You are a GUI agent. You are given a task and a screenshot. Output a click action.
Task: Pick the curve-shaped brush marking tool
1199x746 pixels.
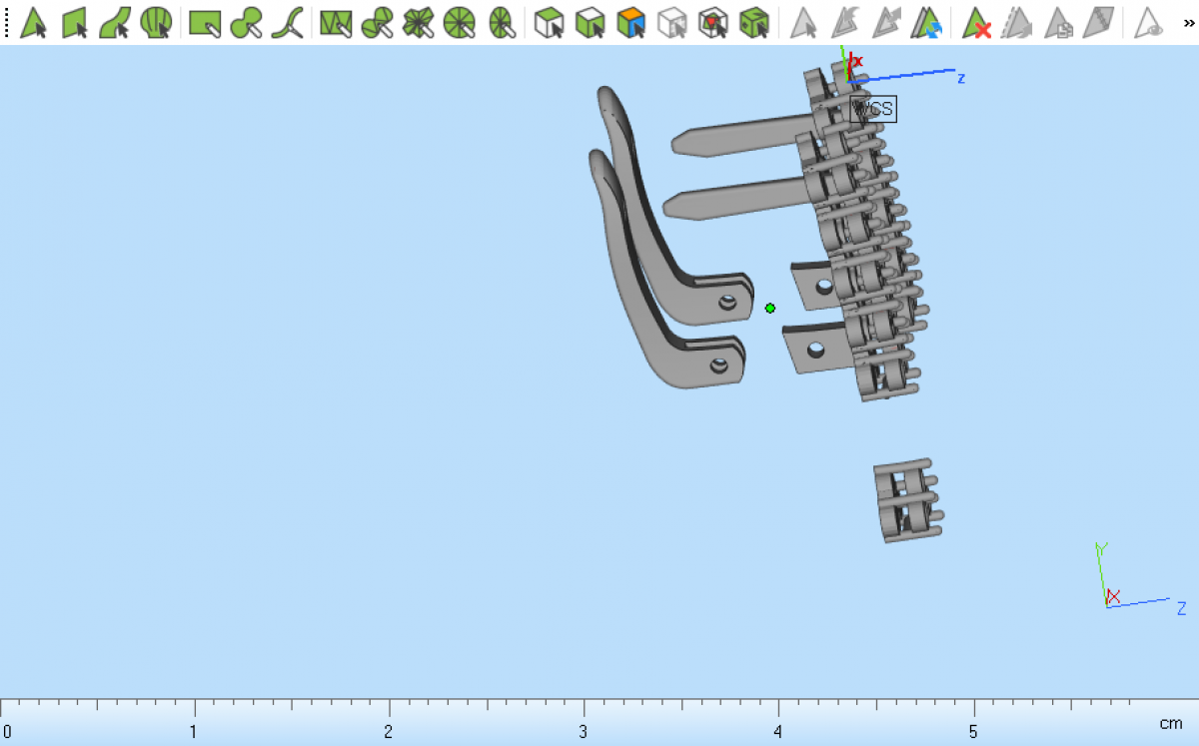point(287,22)
